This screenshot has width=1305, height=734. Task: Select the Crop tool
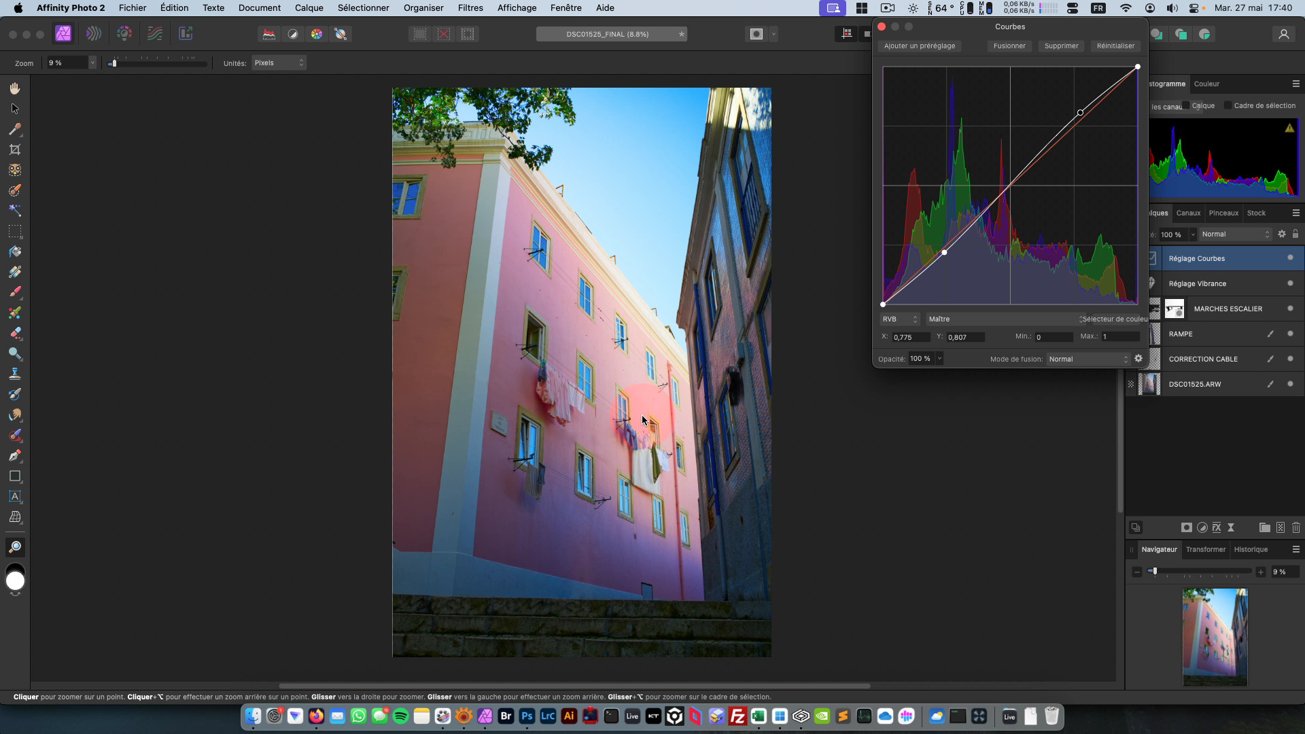click(x=15, y=150)
